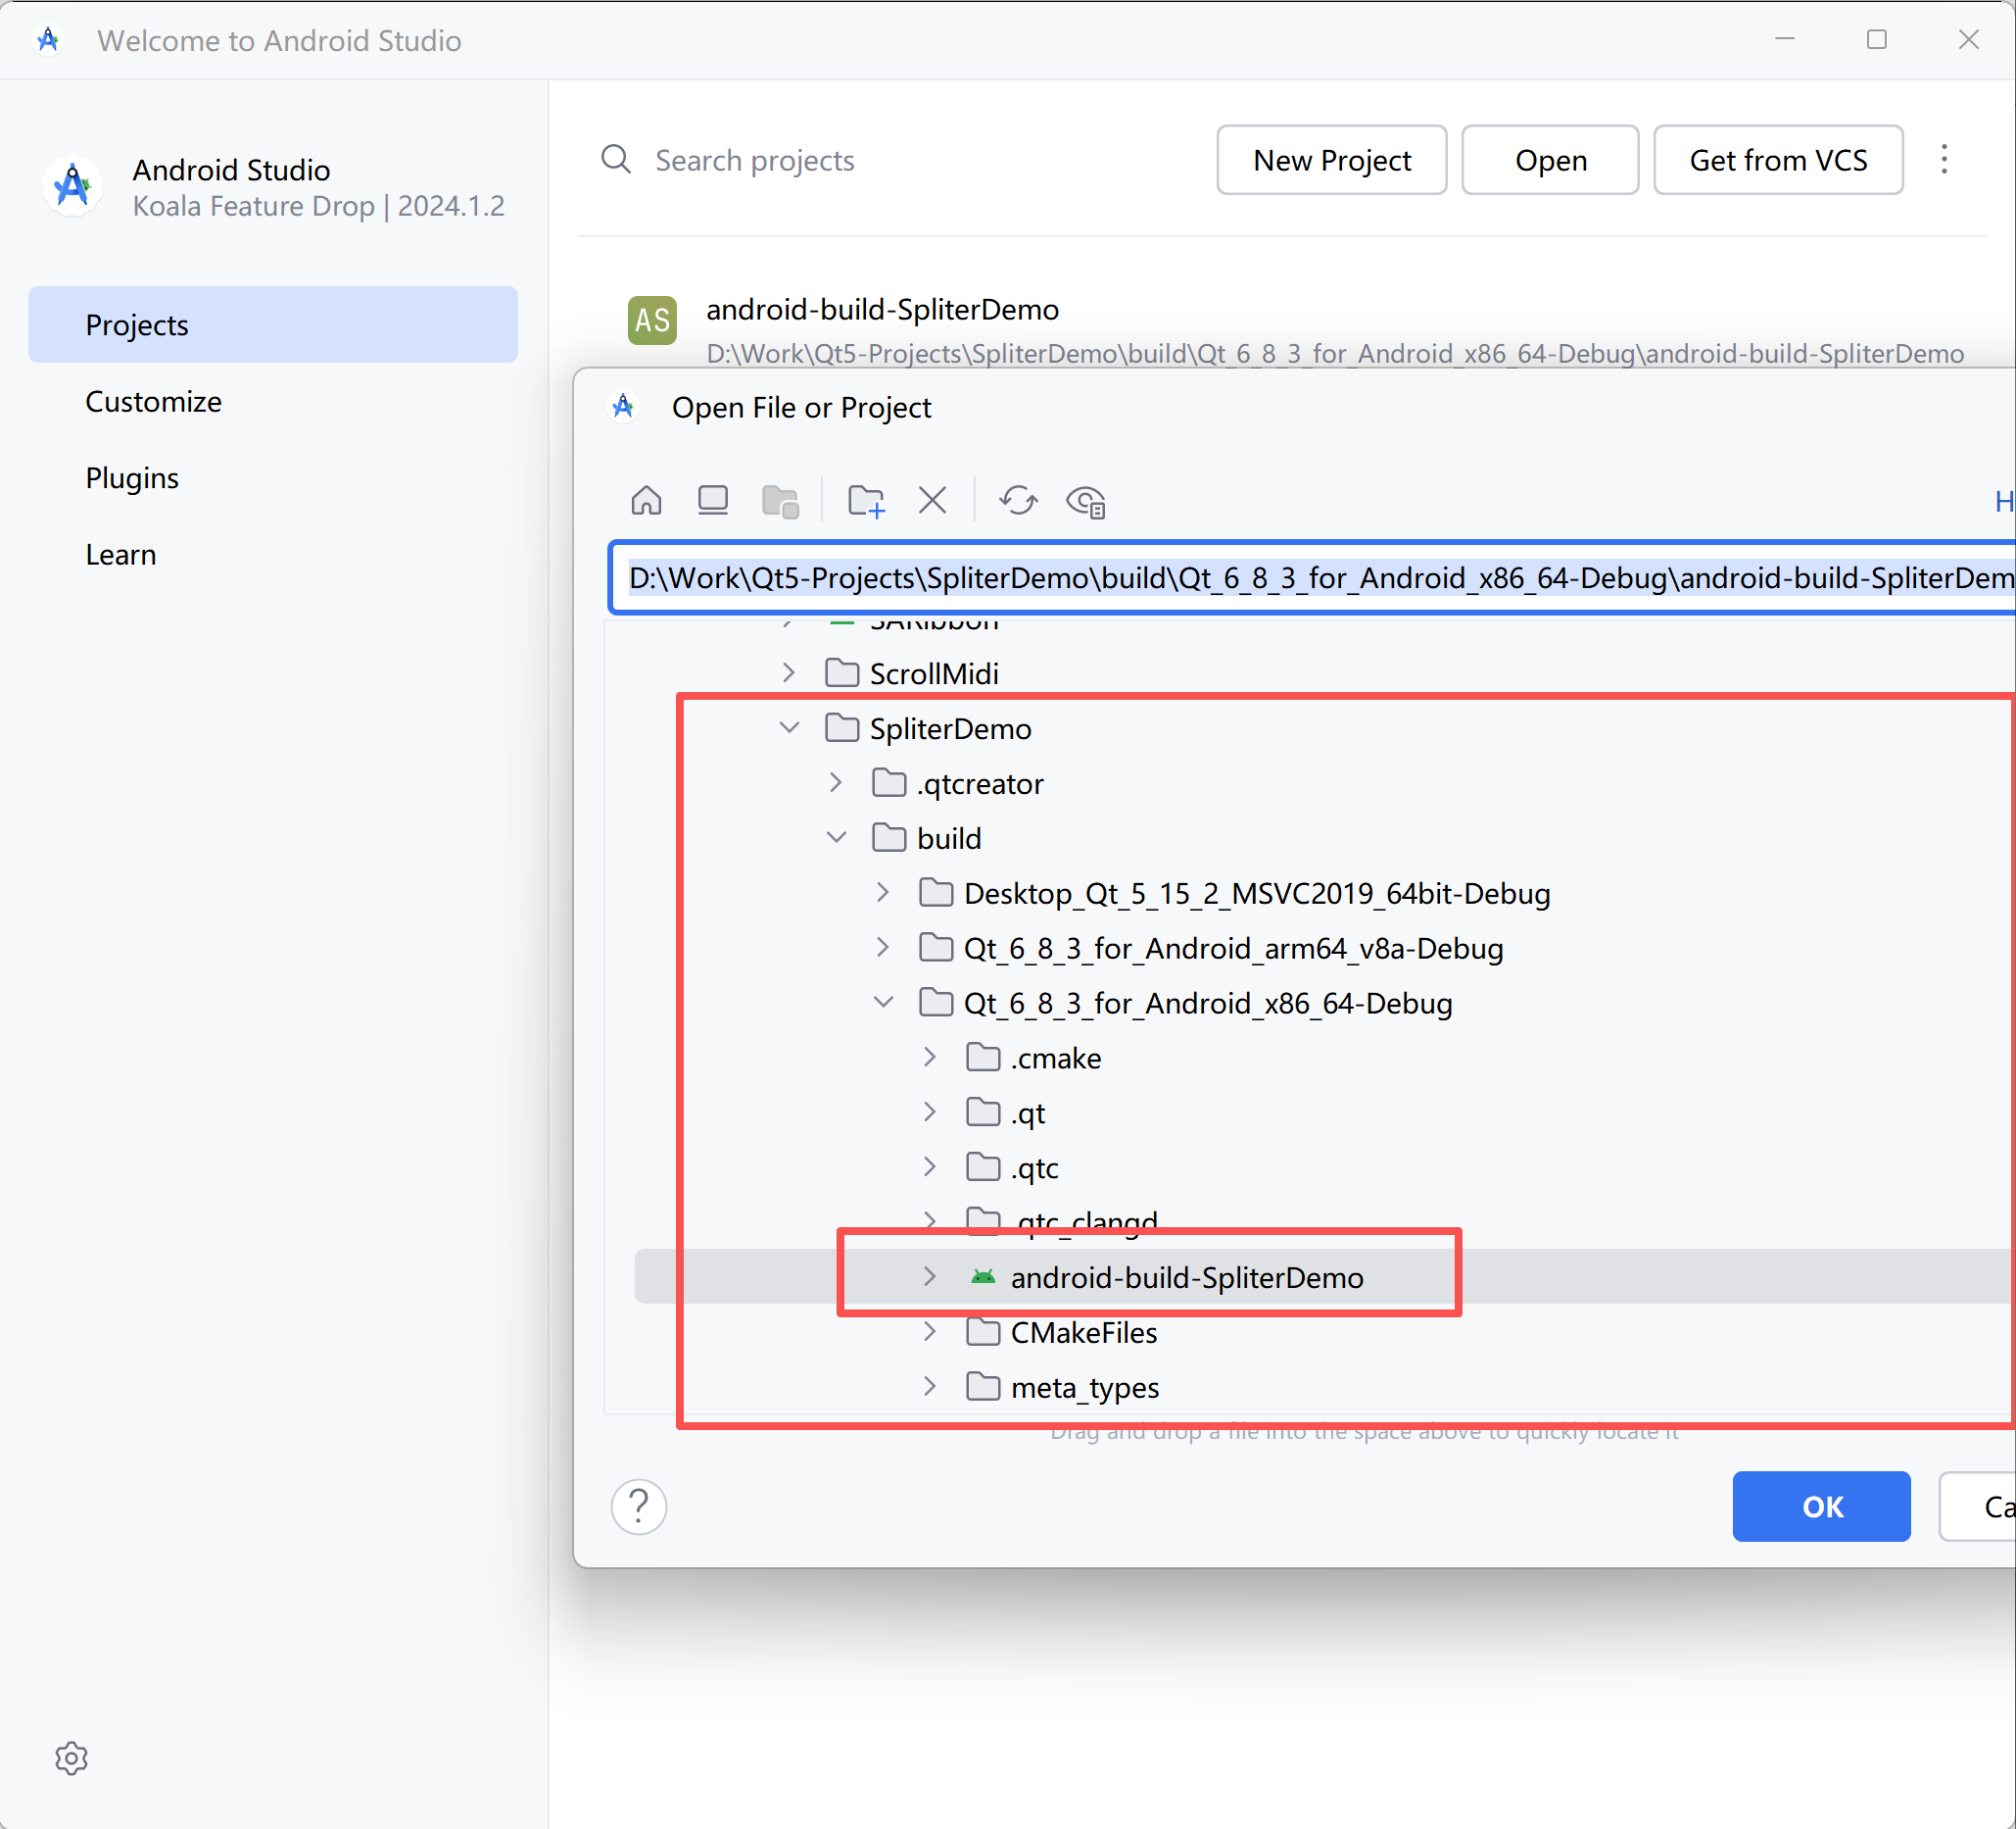Click the Home directory toolbar icon
This screenshot has height=1829, width=2016.
point(646,500)
